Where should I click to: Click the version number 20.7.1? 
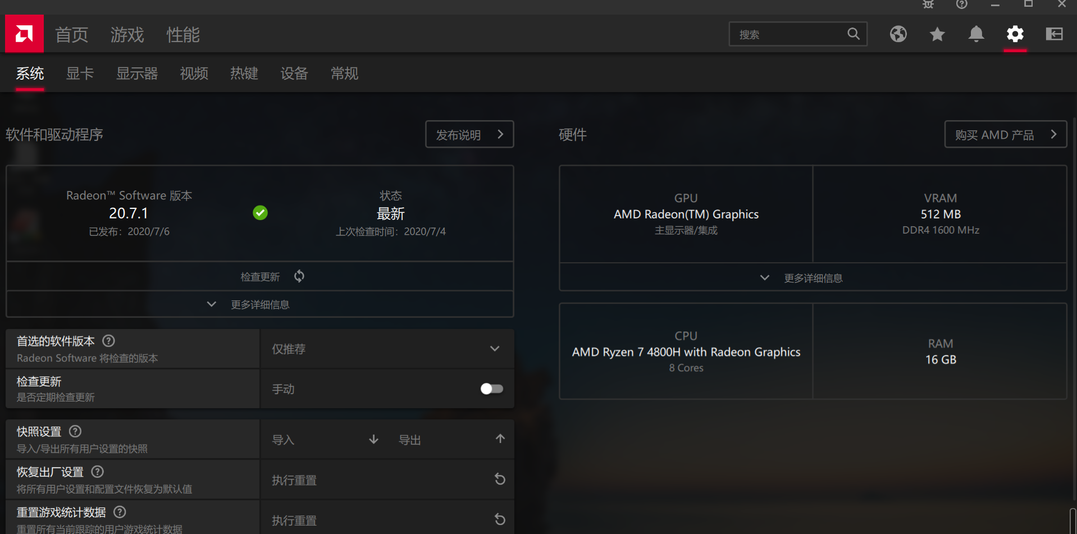(129, 213)
